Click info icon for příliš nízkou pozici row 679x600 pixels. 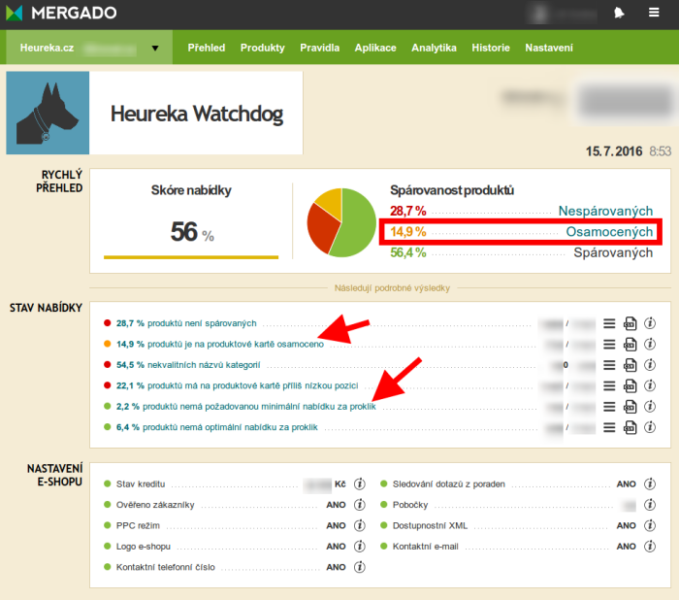coord(650,385)
